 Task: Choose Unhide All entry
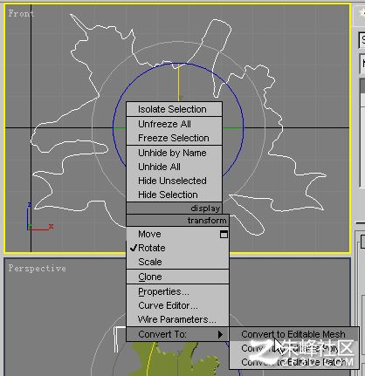(x=174, y=167)
